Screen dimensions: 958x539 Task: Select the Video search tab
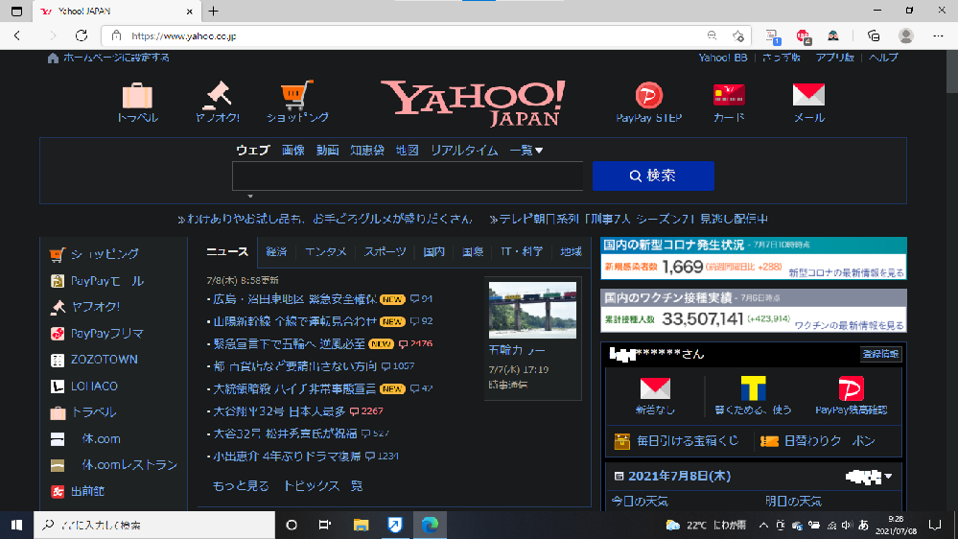327,151
